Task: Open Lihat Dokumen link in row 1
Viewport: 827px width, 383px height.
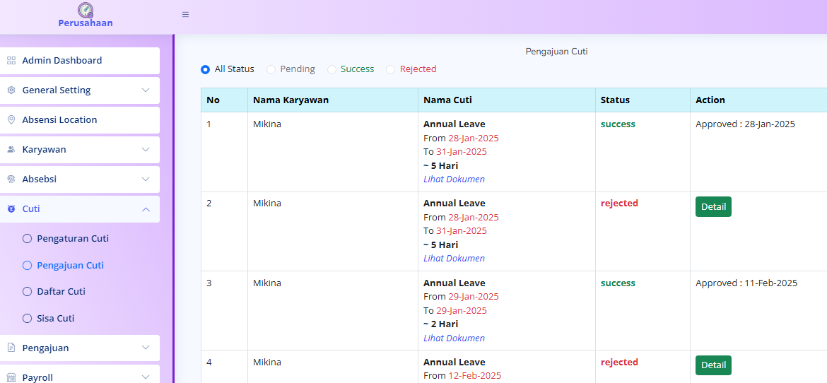Action: (454, 179)
